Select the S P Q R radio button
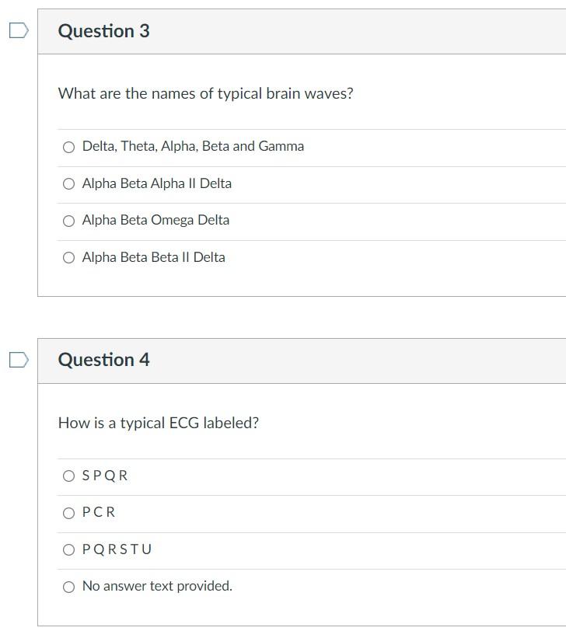 pyautogui.click(x=69, y=476)
